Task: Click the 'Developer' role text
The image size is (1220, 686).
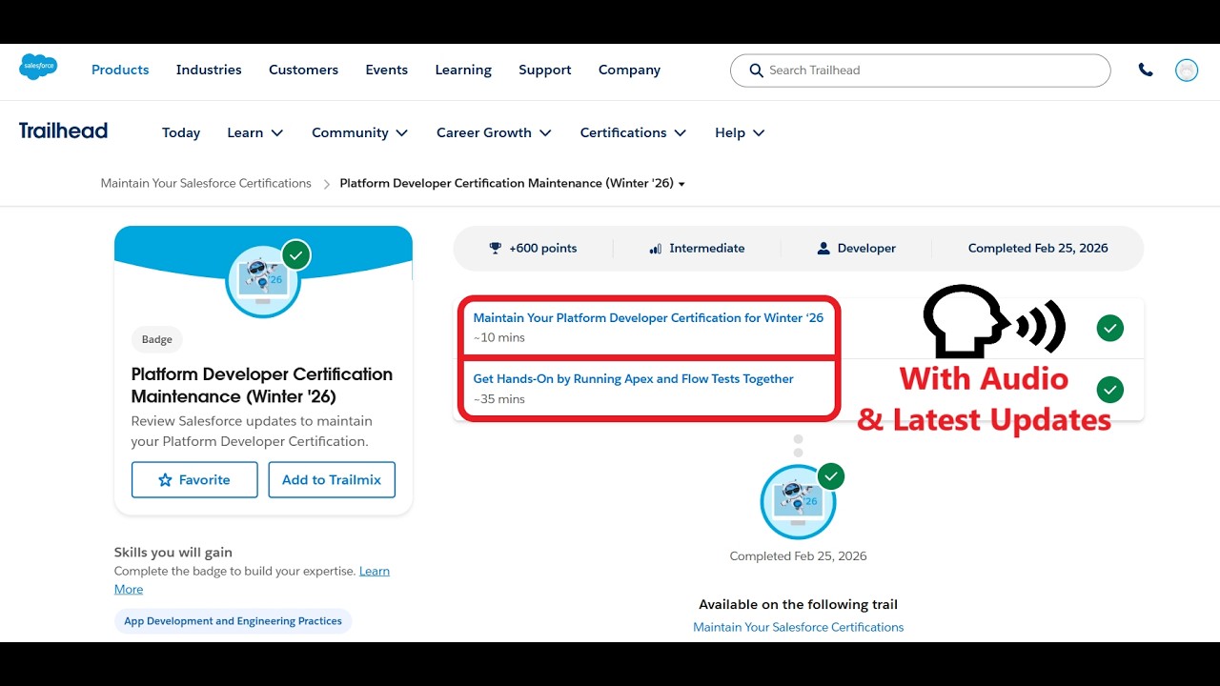Action: click(866, 248)
